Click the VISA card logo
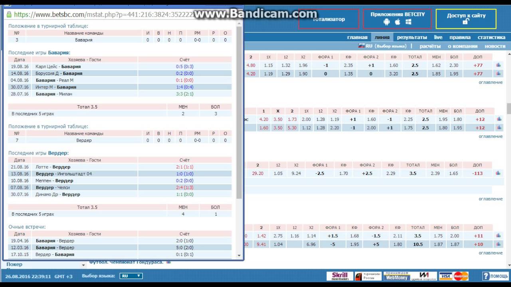This screenshot has height=287, width=511. tap(446, 276)
